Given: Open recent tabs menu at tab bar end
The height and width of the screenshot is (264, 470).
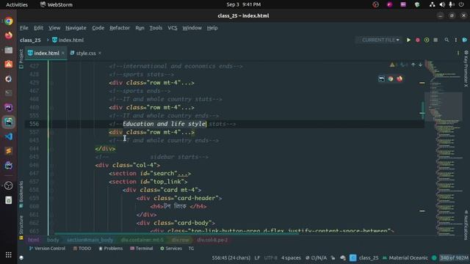Looking at the screenshot, I should coord(458,54).
